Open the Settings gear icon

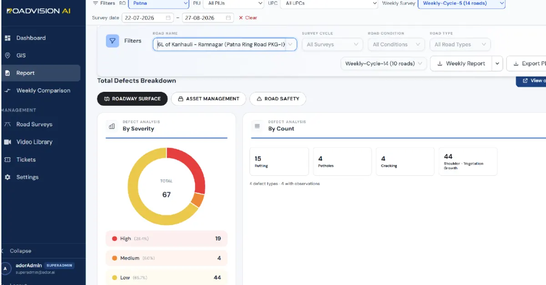point(7,177)
